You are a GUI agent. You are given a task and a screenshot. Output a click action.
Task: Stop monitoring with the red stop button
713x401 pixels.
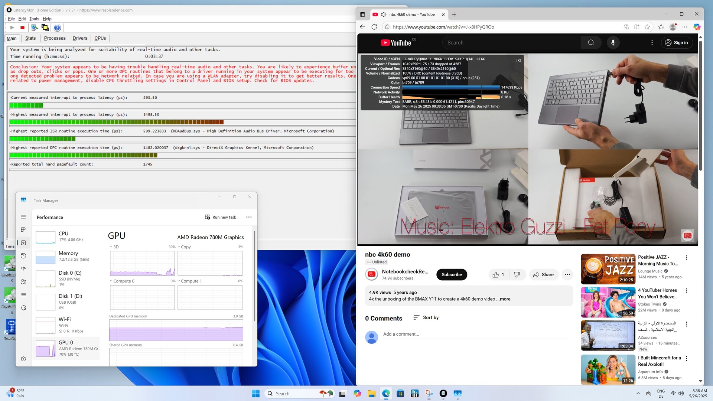tap(22, 27)
